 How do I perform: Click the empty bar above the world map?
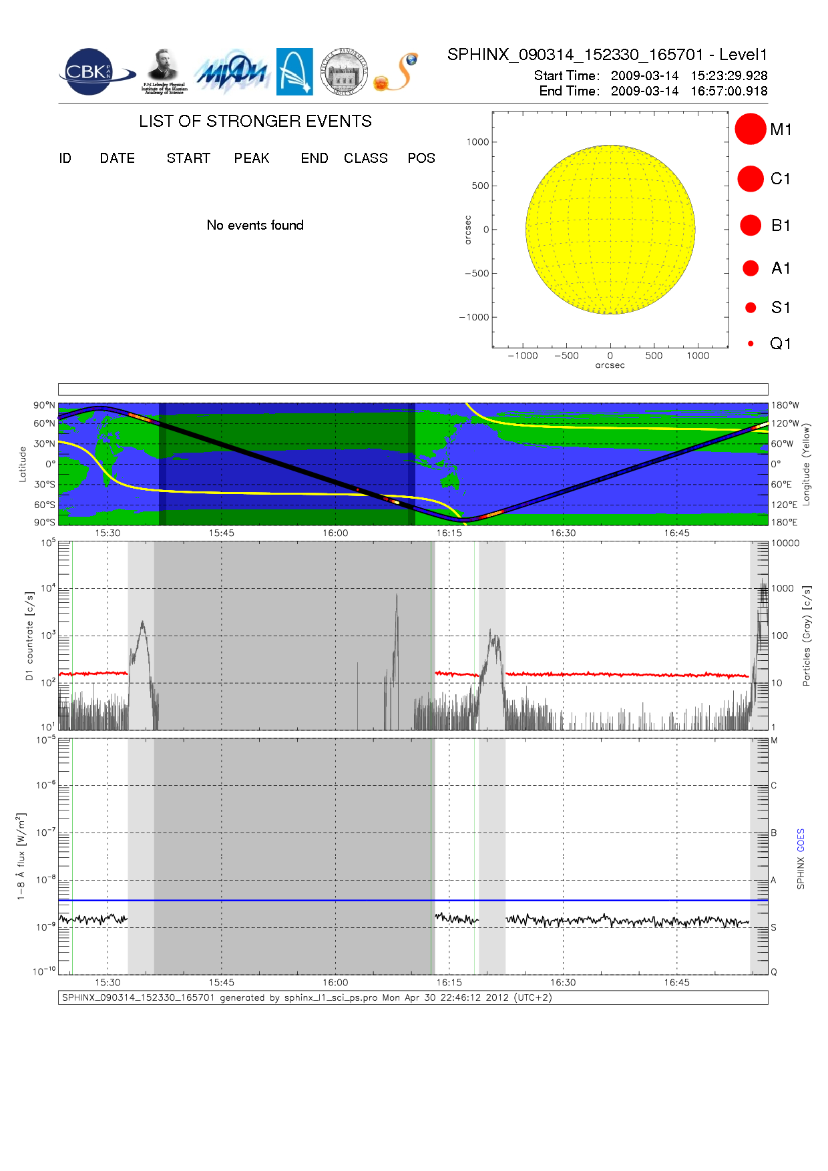[x=413, y=389]
